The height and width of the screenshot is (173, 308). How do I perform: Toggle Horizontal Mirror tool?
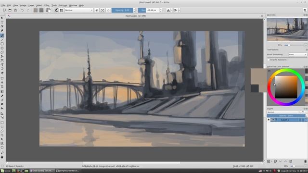(168, 10)
